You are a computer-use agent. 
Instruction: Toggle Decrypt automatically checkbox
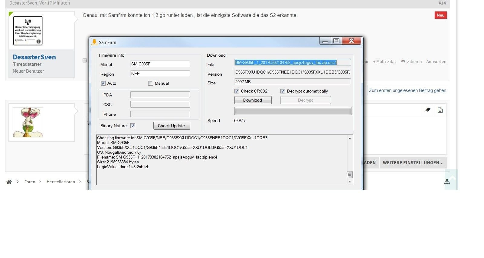point(283,91)
